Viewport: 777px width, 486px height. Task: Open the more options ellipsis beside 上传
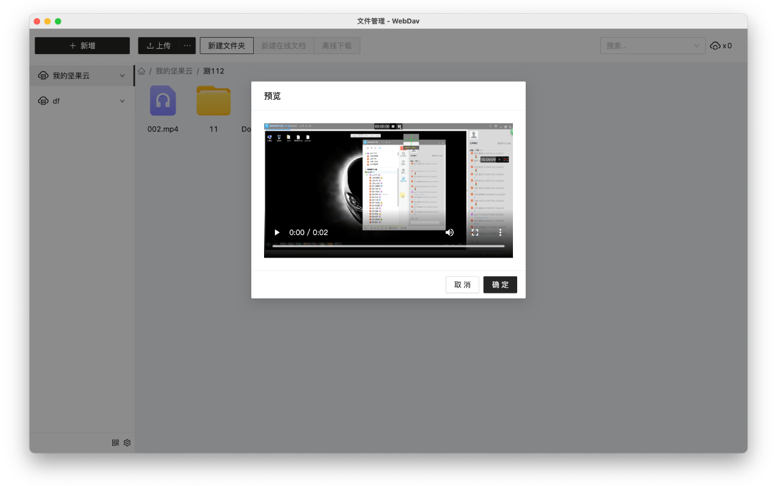(187, 46)
